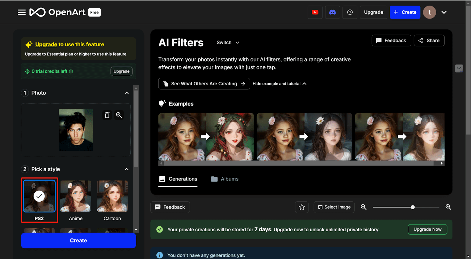The image size is (471, 259).
Task: Adjust the thumbnail zoom slider handle
Action: click(x=413, y=207)
